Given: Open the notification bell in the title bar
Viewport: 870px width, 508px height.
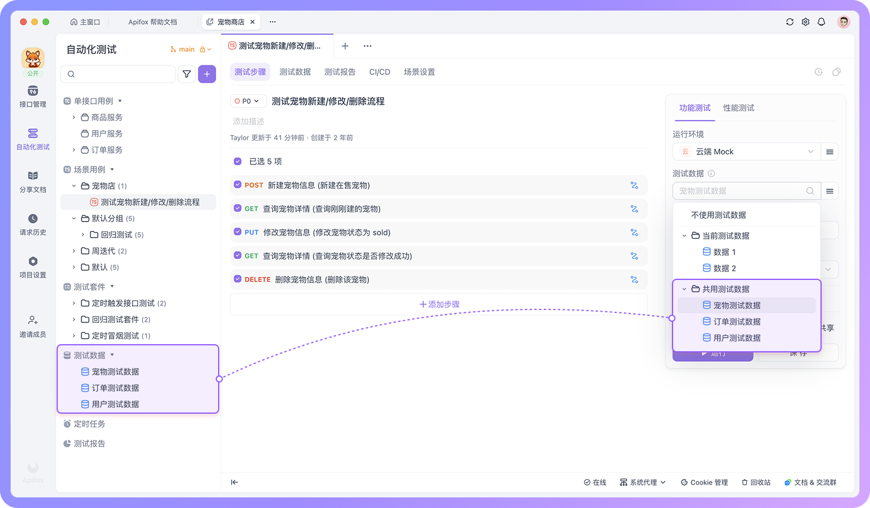Looking at the screenshot, I should pos(822,21).
